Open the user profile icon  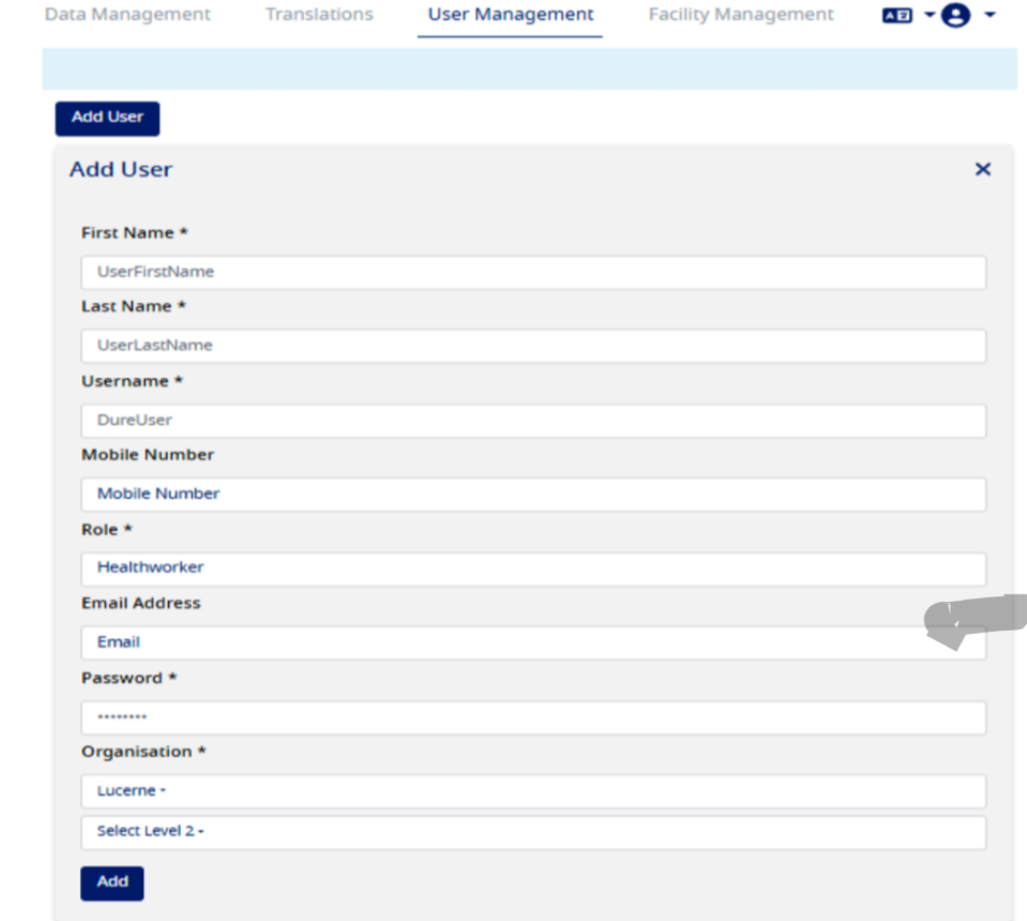click(x=954, y=14)
